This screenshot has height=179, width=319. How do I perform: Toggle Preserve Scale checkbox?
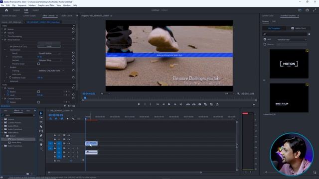[x=39, y=64]
